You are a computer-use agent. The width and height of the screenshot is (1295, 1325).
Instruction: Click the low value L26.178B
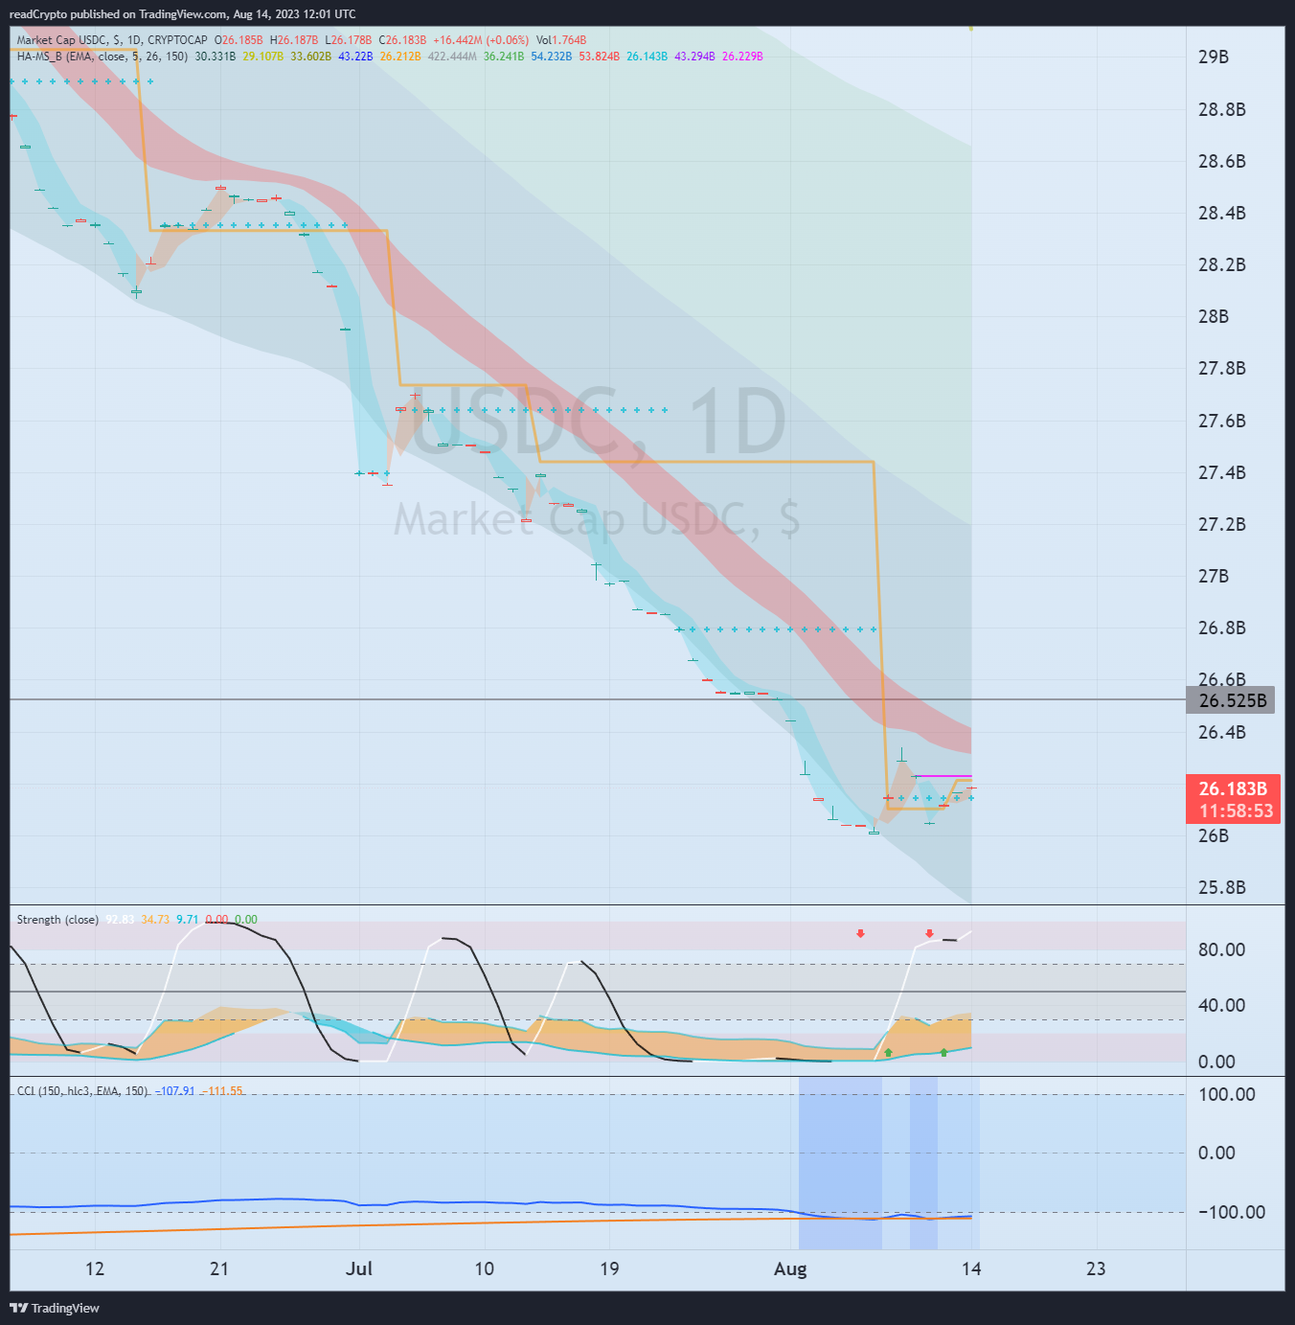click(x=349, y=40)
